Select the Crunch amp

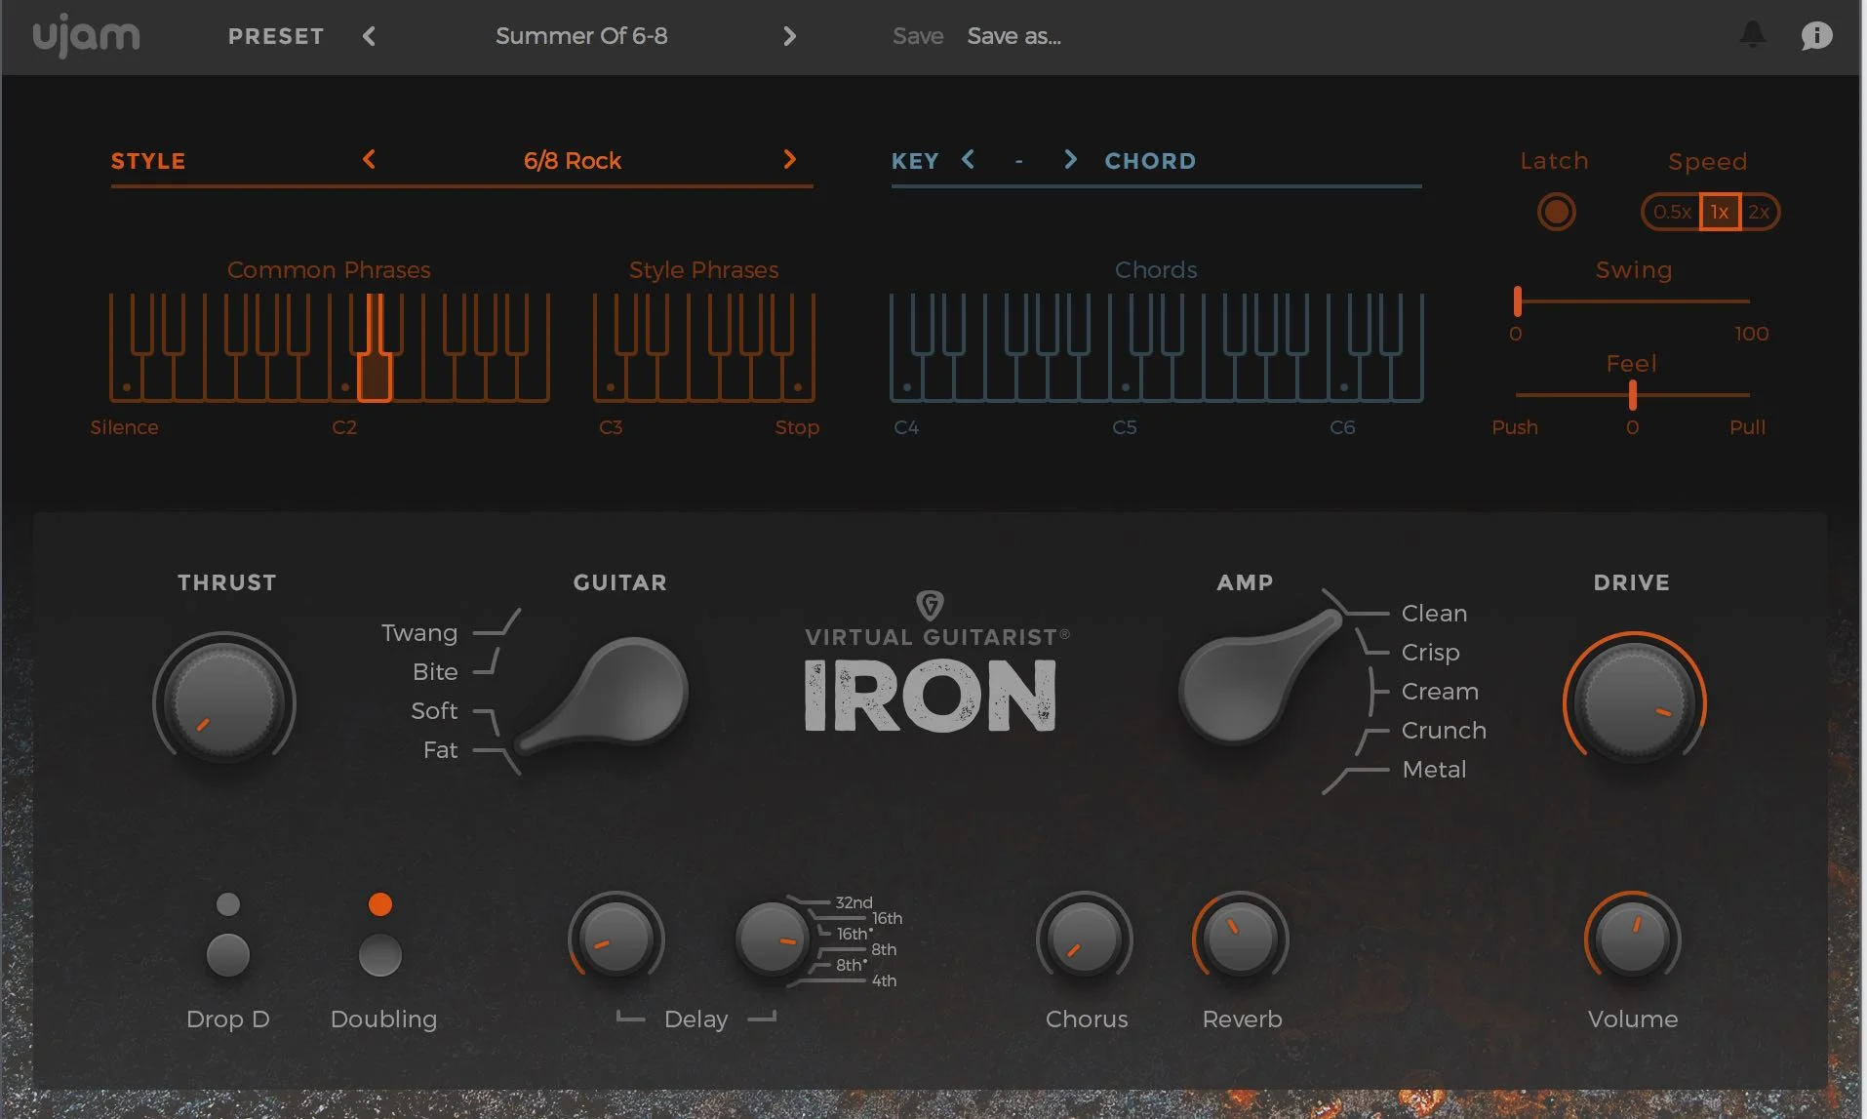click(1444, 731)
